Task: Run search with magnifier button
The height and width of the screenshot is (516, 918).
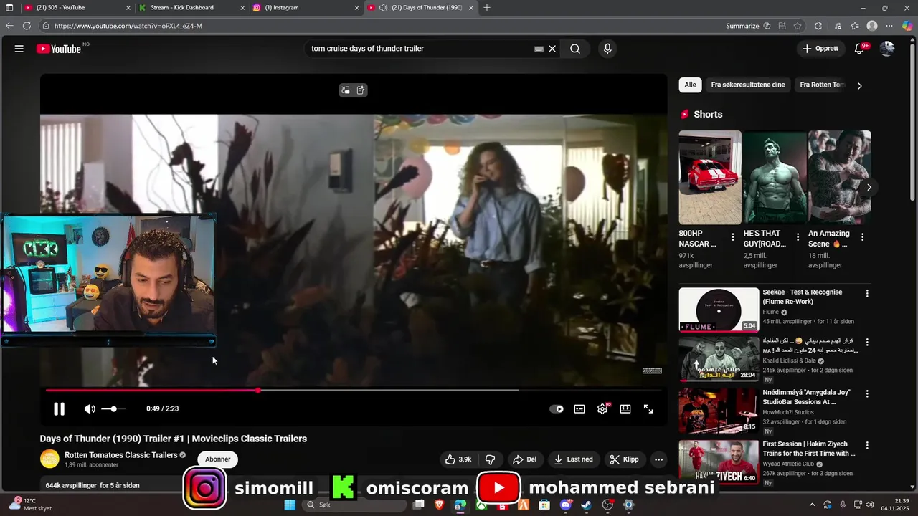Action: tap(575, 49)
